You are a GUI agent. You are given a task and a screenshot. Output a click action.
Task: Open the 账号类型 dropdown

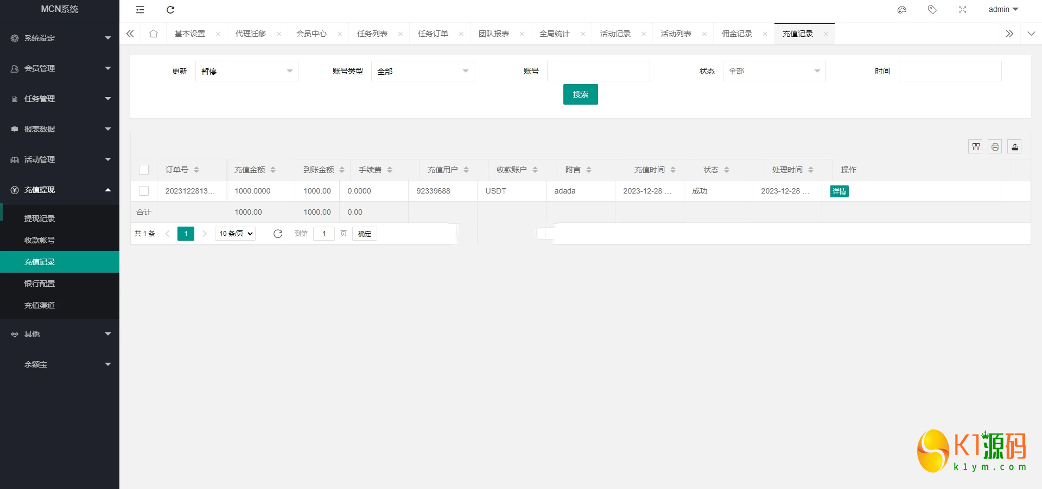(422, 71)
